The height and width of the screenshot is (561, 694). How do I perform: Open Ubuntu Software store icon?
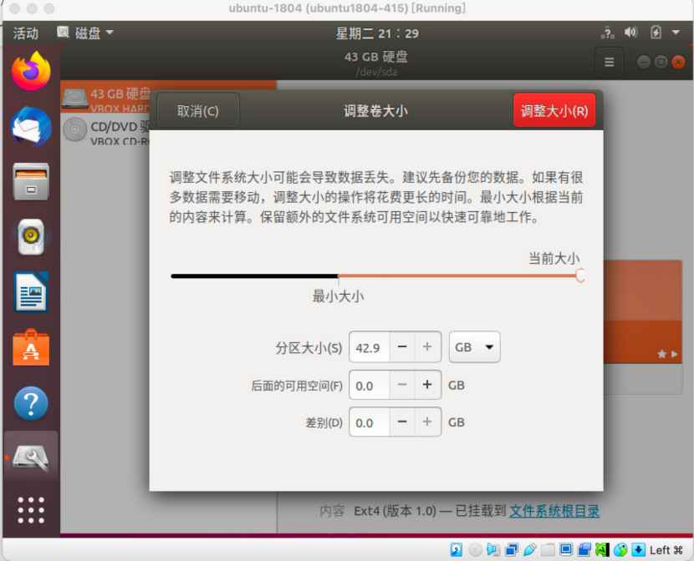coord(31,347)
